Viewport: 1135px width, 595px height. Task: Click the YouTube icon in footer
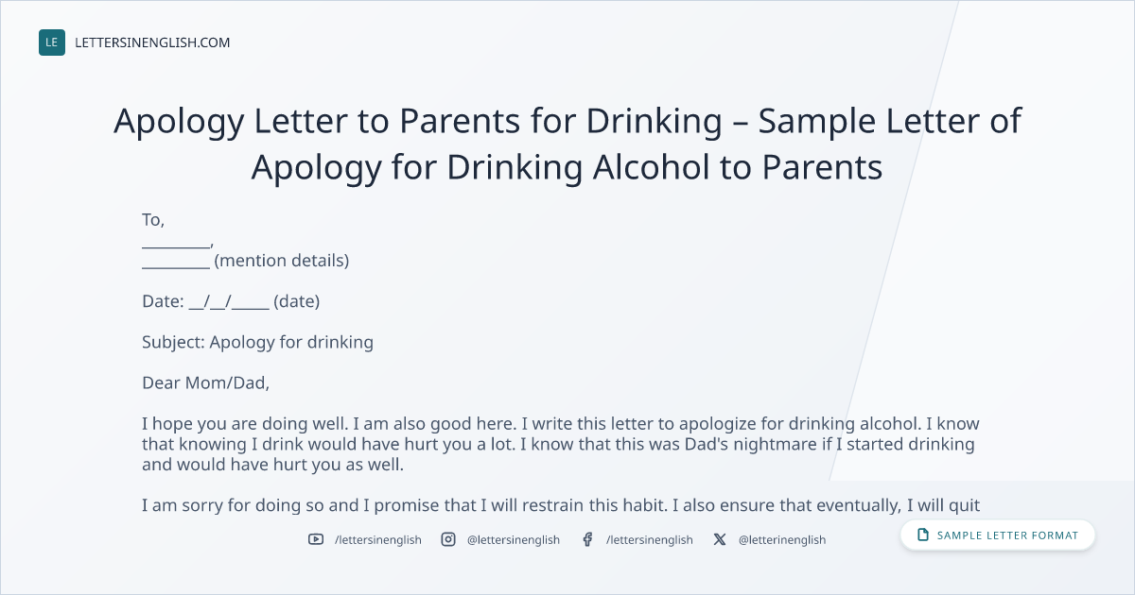316,539
